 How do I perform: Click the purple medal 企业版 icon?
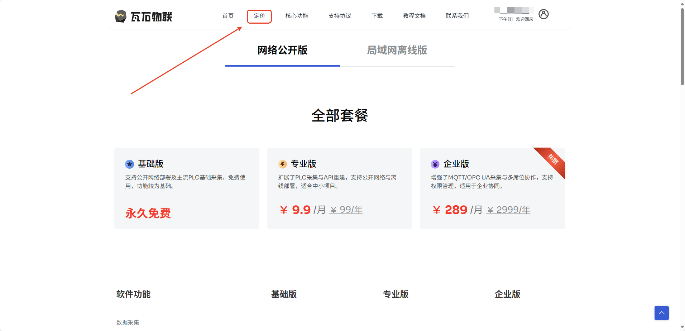pos(435,164)
